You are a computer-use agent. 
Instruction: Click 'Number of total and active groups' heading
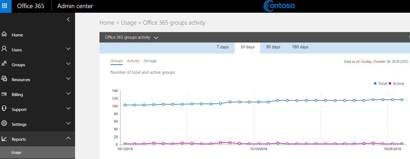point(143,72)
